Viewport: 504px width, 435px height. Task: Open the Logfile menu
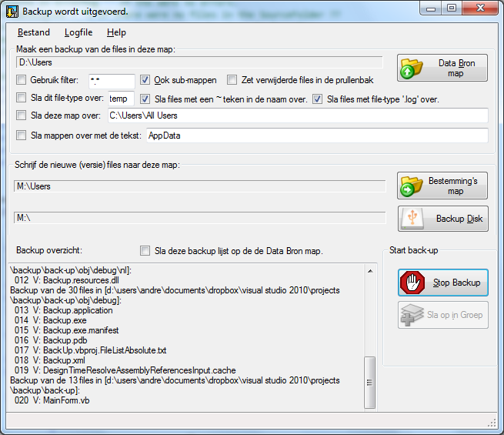point(78,32)
